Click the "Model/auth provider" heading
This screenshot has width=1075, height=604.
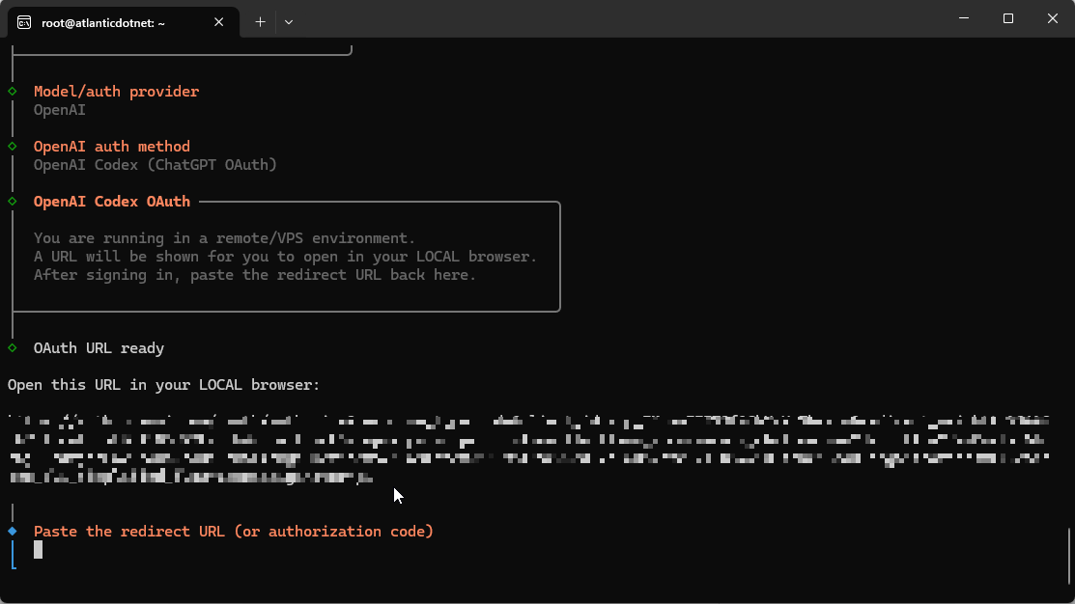point(116,92)
